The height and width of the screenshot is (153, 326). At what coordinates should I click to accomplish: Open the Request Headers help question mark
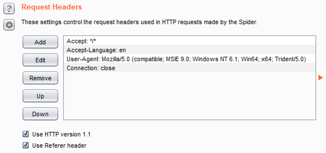tap(9, 9)
